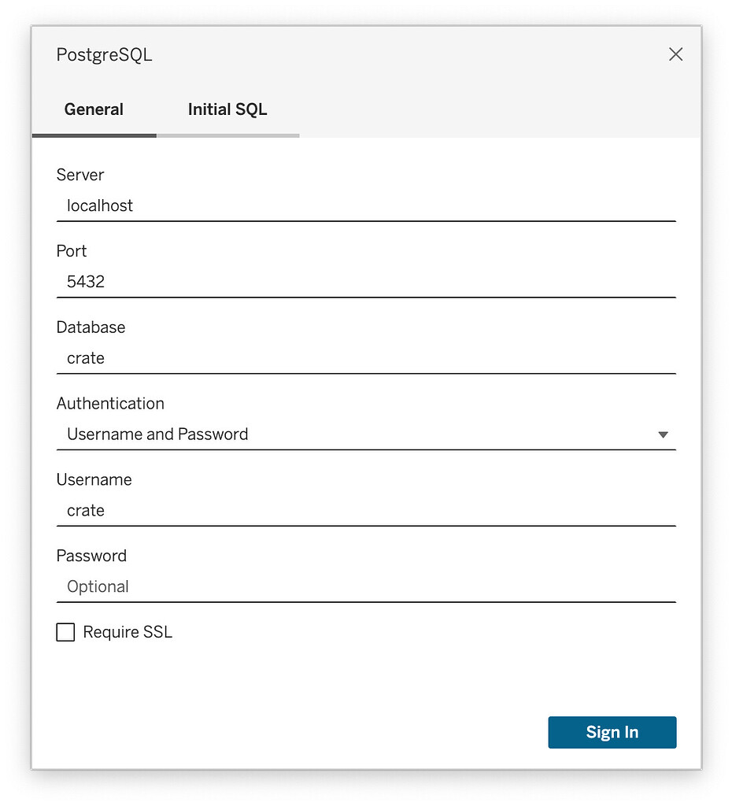Image resolution: width=732 pixels, height=806 pixels.
Task: Close the PostgreSQL connection dialog
Action: pyautogui.click(x=675, y=54)
